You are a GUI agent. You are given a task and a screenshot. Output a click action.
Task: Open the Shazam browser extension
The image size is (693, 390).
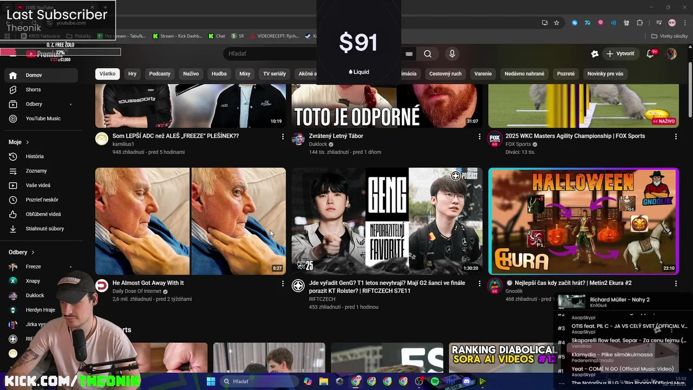(574, 23)
